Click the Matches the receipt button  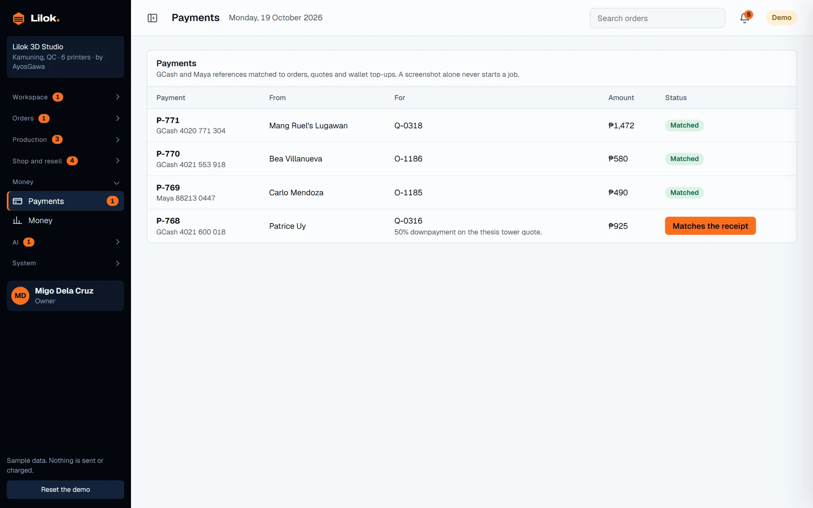tap(710, 226)
